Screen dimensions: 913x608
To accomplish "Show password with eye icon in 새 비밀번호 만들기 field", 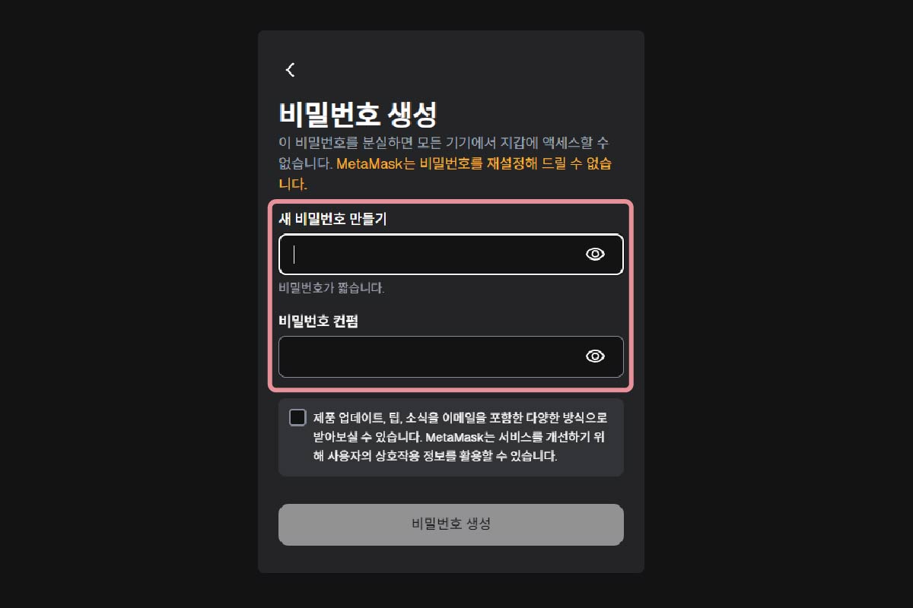I will (x=595, y=254).
